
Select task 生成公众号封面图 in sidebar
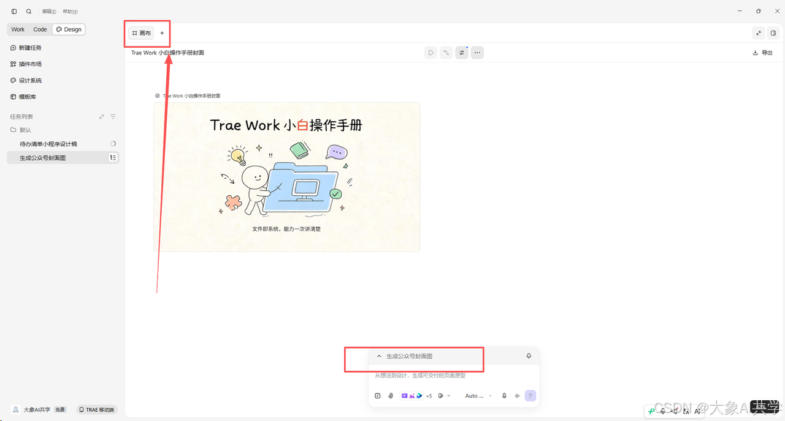[x=63, y=158]
